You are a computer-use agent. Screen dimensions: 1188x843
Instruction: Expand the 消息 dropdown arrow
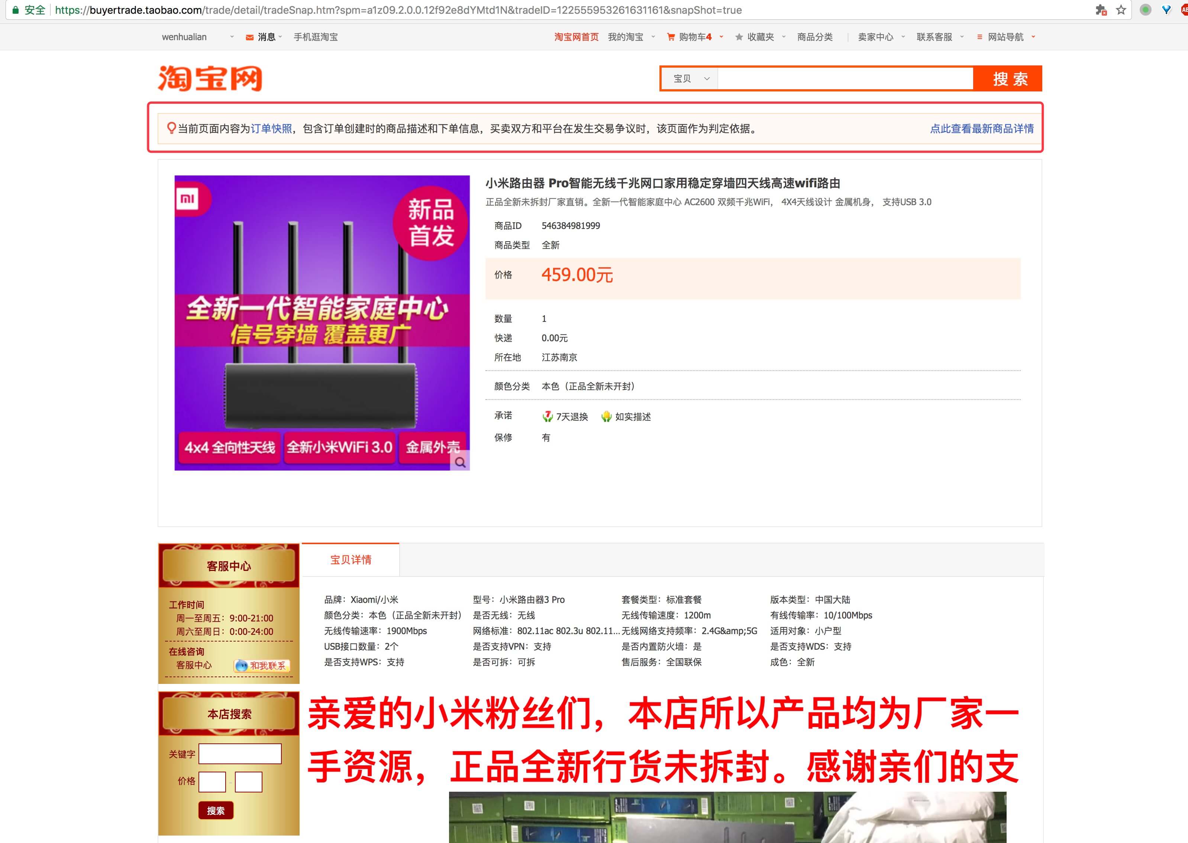click(280, 37)
